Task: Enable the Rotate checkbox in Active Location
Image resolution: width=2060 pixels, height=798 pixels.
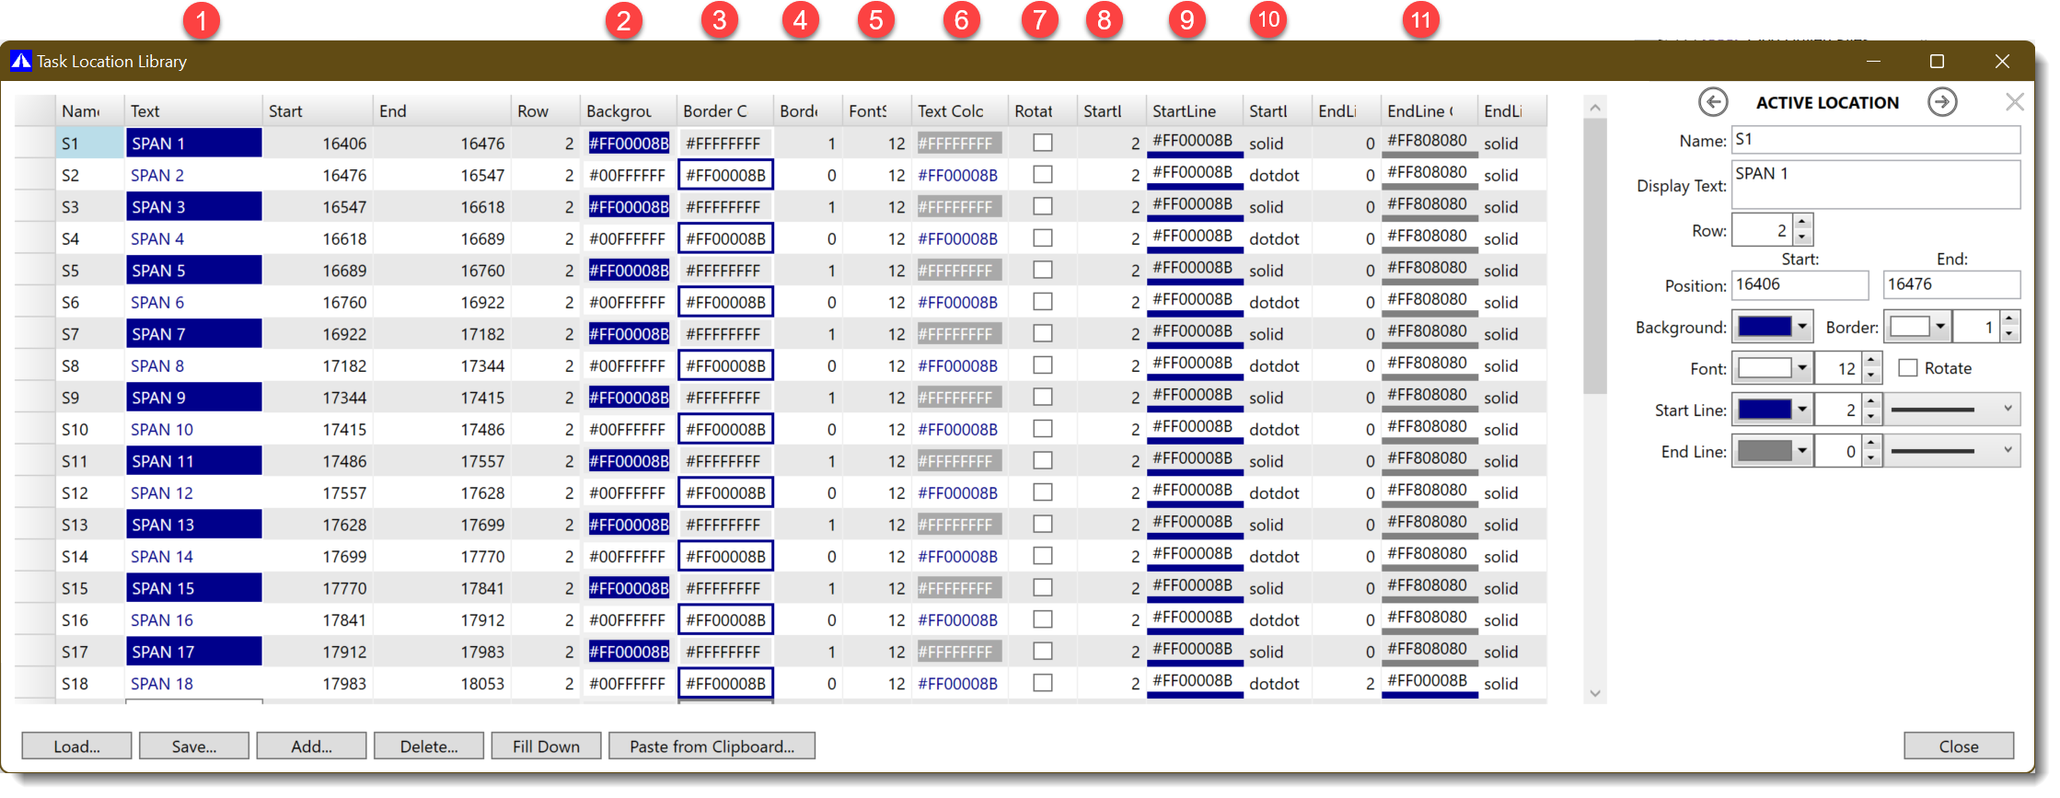Action: click(1908, 368)
